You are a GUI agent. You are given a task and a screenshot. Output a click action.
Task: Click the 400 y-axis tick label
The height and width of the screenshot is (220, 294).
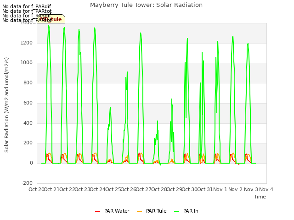28,123
